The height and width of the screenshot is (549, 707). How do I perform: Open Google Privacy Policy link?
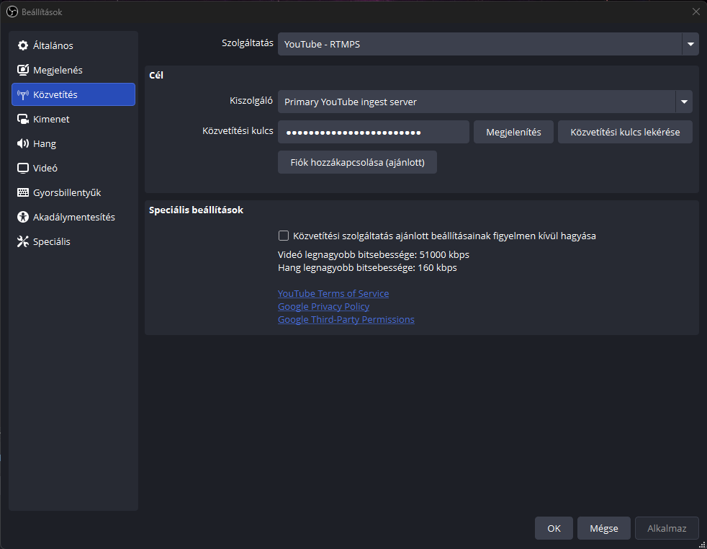(x=323, y=307)
